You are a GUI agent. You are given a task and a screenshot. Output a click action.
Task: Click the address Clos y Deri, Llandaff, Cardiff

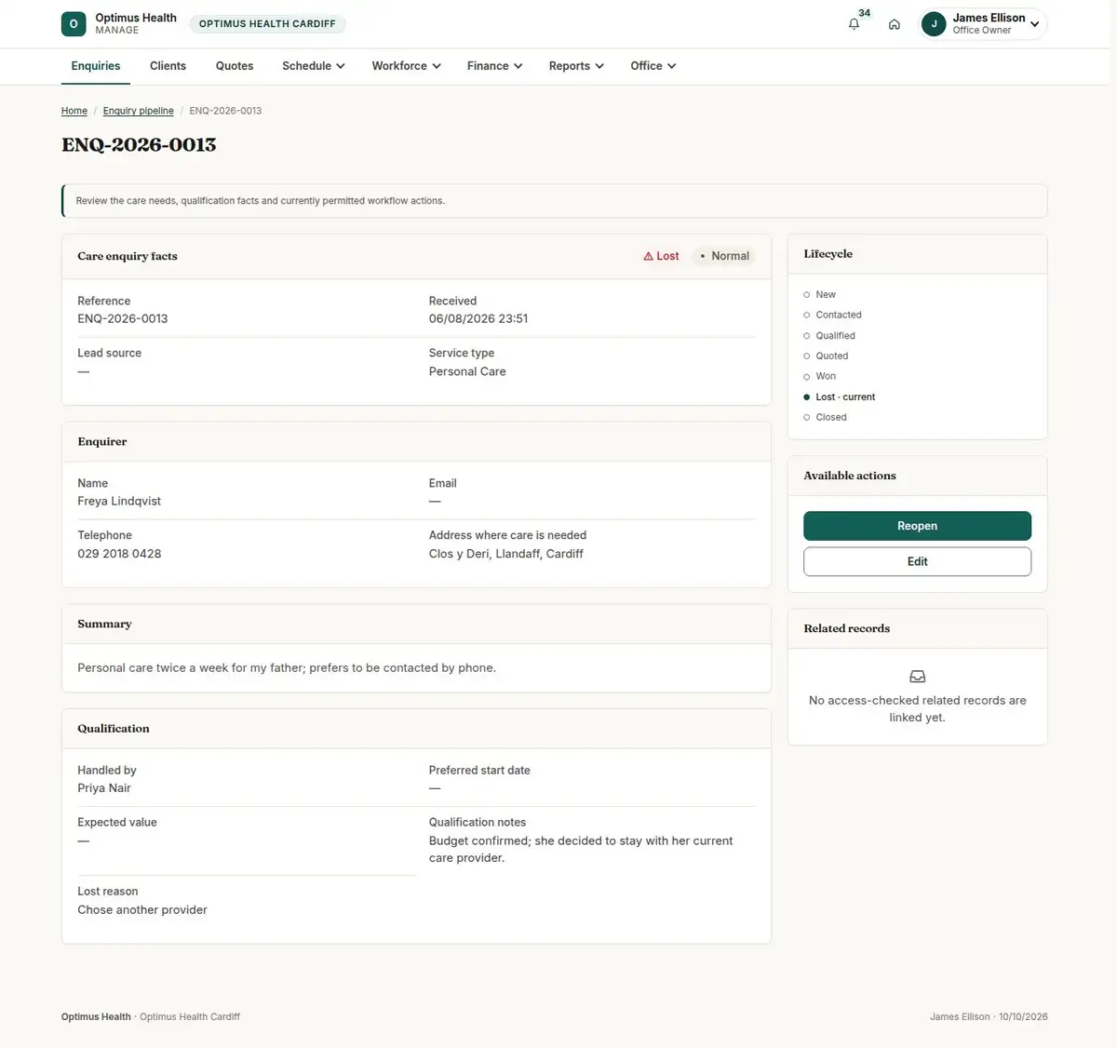[x=506, y=554]
